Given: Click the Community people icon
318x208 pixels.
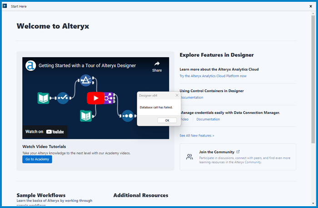Looking at the screenshot, I should pos(189,157).
